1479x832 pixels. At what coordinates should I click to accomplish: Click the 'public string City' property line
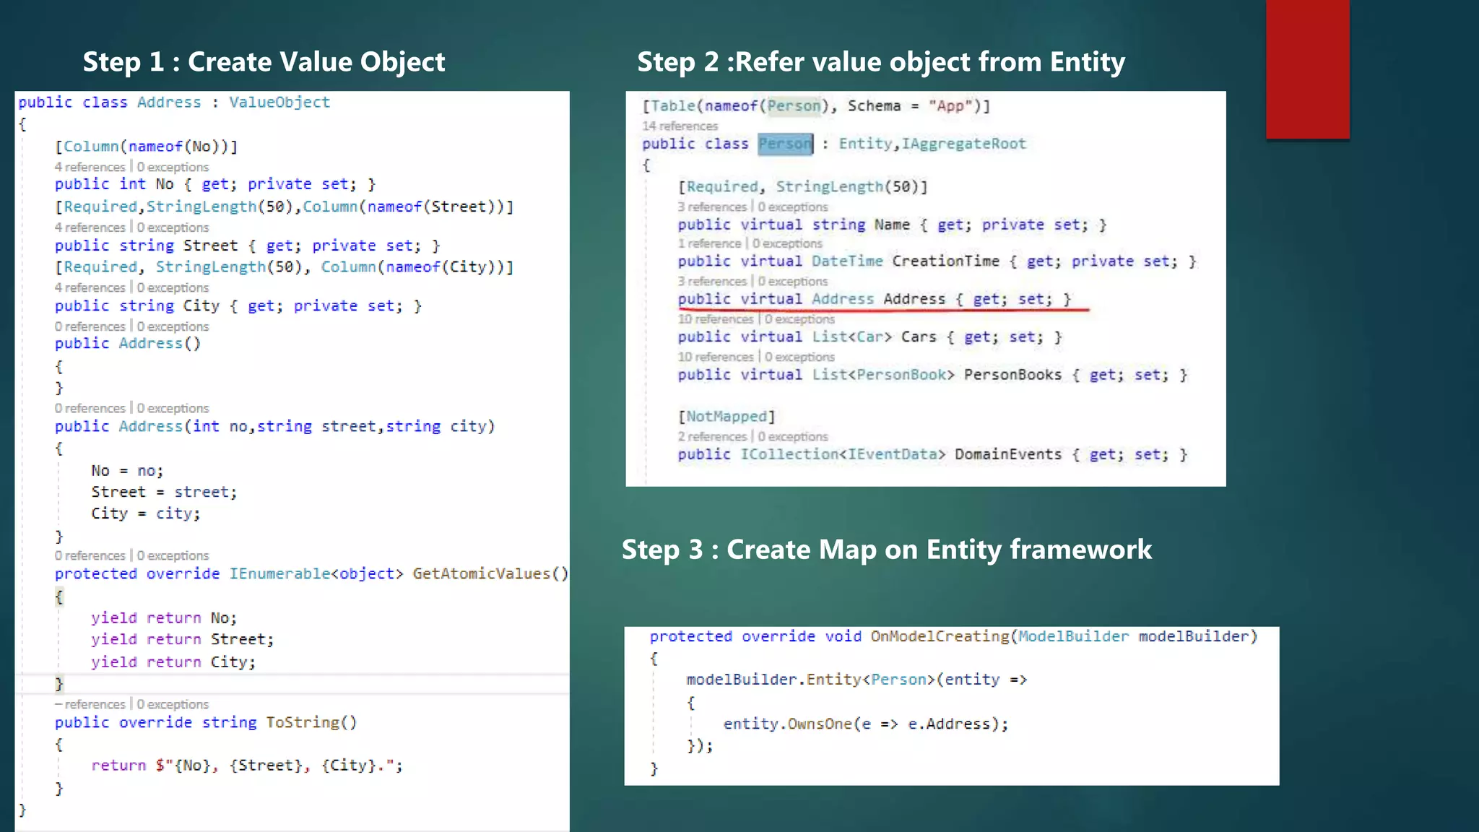238,306
